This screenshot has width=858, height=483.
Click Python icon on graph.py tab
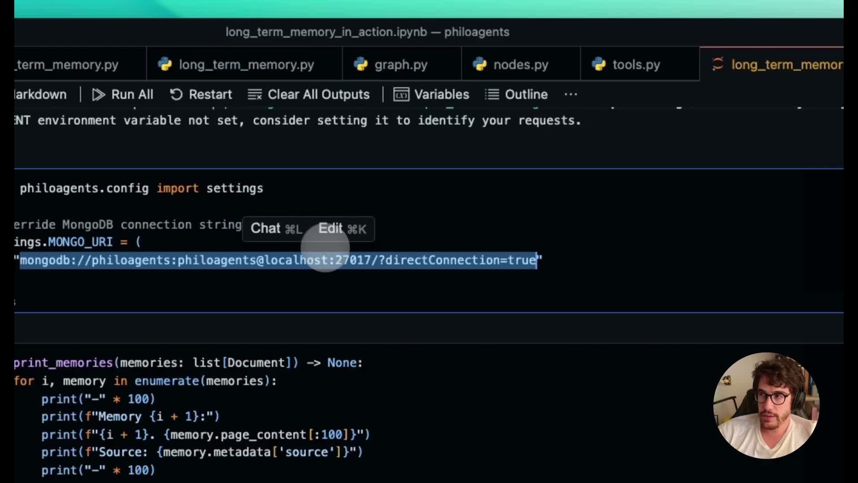pyautogui.click(x=360, y=64)
